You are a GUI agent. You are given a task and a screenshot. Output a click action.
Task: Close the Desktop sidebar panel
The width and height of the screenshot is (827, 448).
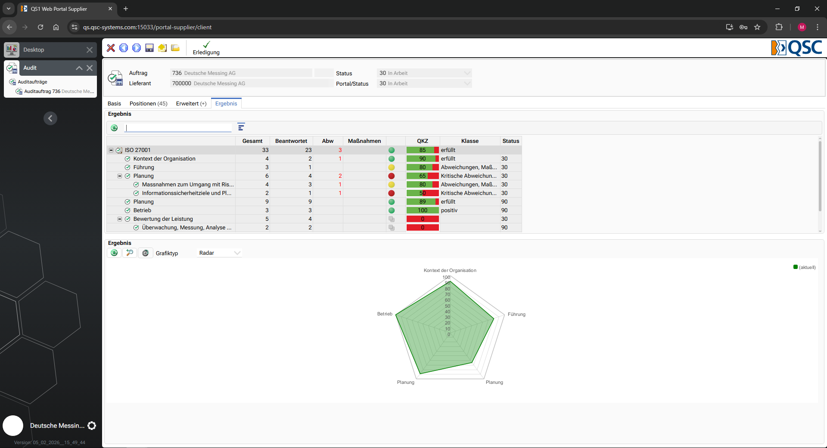pos(90,50)
